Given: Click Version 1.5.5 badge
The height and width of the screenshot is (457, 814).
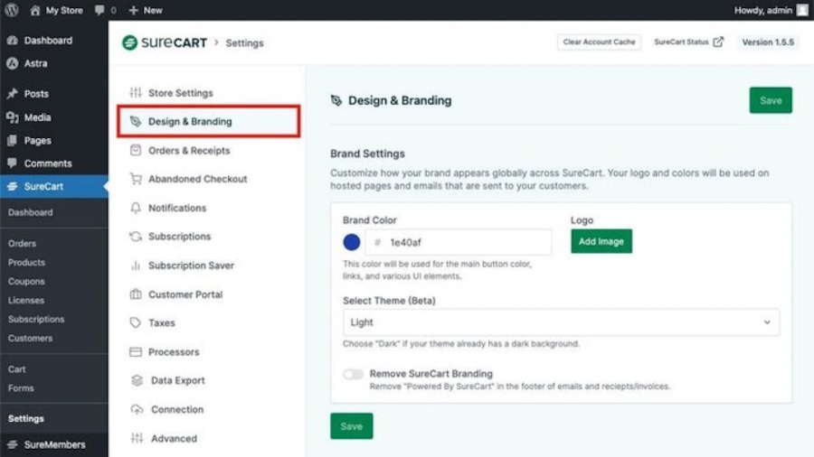Looking at the screenshot, I should pyautogui.click(x=768, y=42).
